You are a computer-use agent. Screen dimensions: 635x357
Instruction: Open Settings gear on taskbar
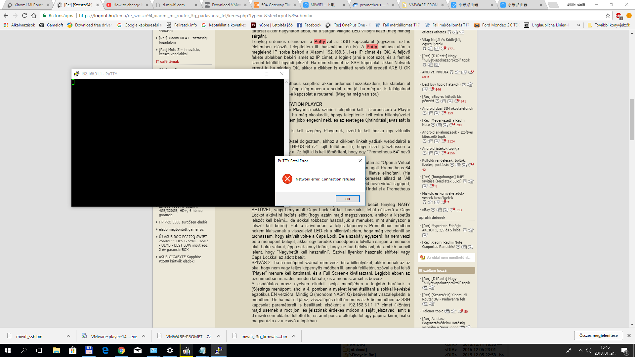pyautogui.click(x=170, y=350)
